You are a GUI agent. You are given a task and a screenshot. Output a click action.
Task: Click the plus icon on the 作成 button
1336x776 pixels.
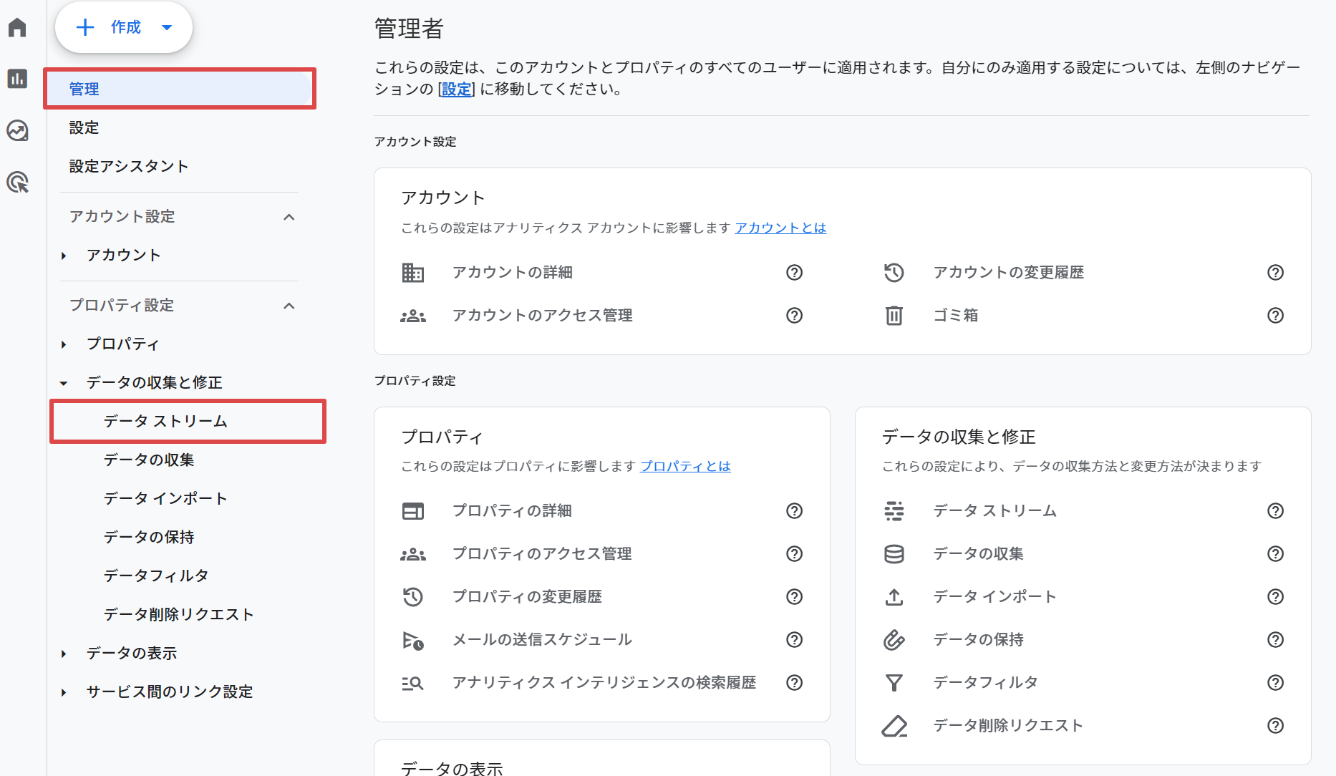pos(85,27)
